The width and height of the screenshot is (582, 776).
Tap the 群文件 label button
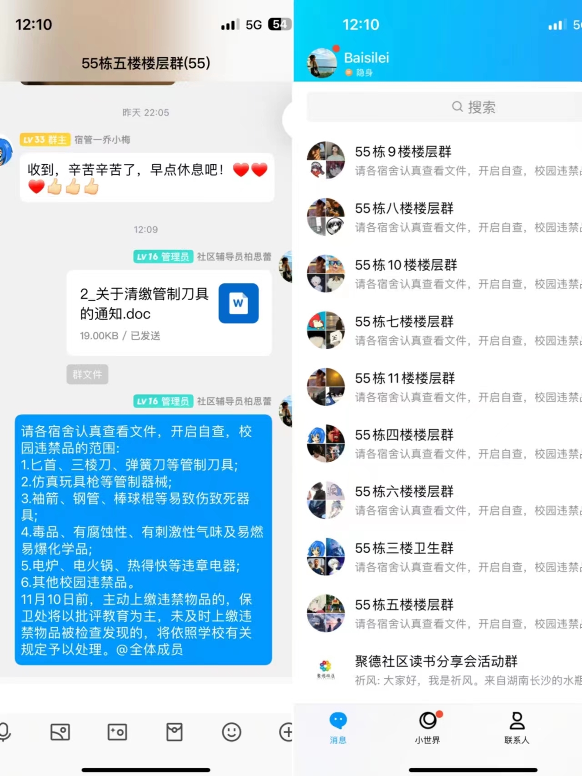point(87,374)
